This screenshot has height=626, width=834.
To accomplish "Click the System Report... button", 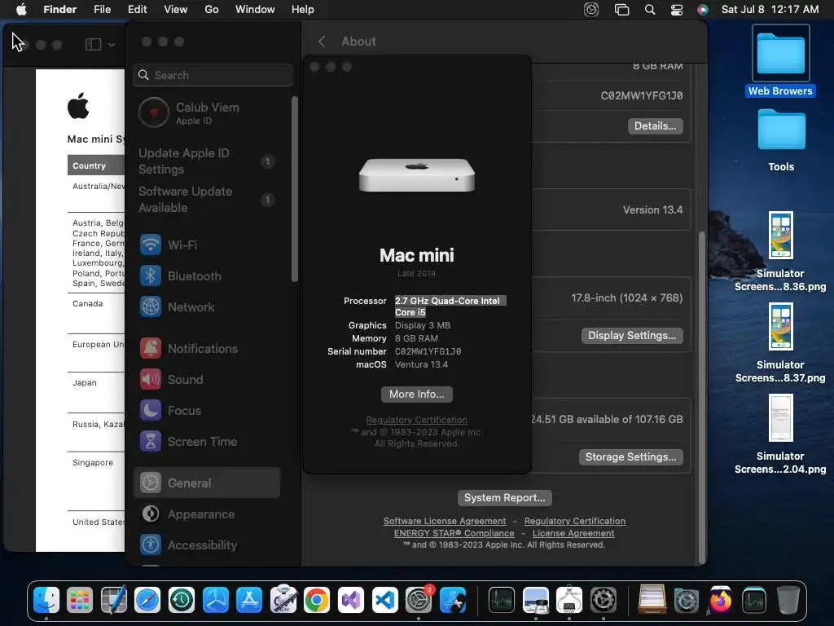I will coord(504,498).
